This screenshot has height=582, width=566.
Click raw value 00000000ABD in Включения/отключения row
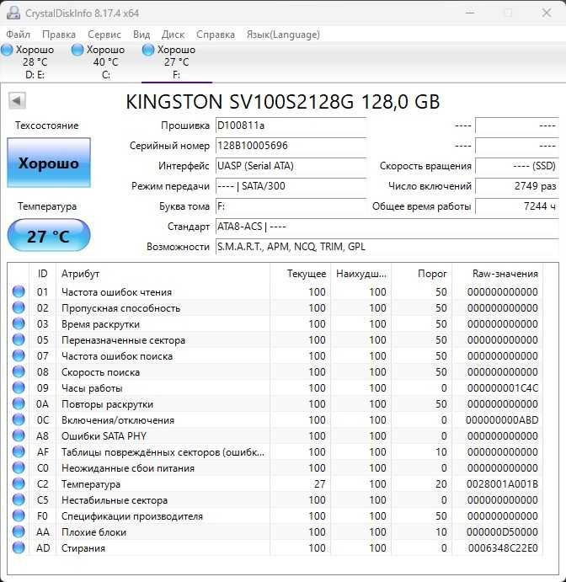[x=502, y=419]
